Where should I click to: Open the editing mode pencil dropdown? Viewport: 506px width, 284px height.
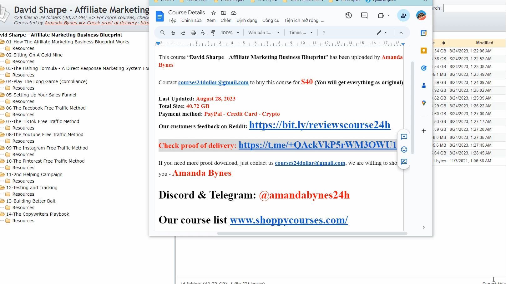(382, 32)
